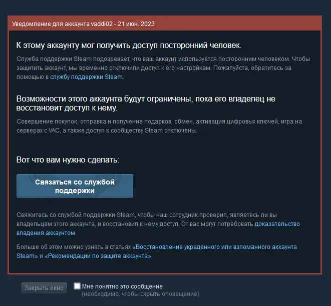Click the «Связаться со службой поддержки» button
Screen dimensions: 331x306
[75, 186]
